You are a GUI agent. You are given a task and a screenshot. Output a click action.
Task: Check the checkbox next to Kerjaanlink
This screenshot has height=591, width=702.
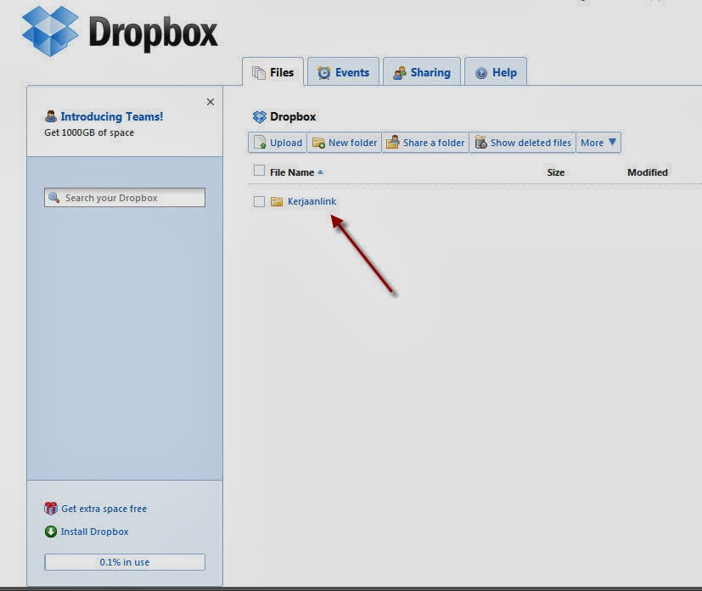(259, 201)
